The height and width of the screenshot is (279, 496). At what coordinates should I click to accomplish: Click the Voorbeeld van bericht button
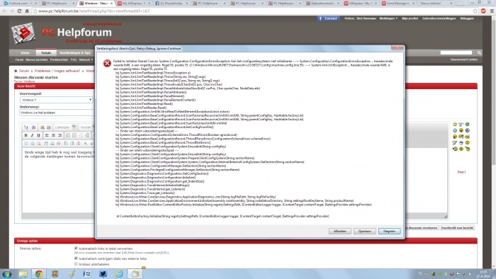tap(457, 227)
